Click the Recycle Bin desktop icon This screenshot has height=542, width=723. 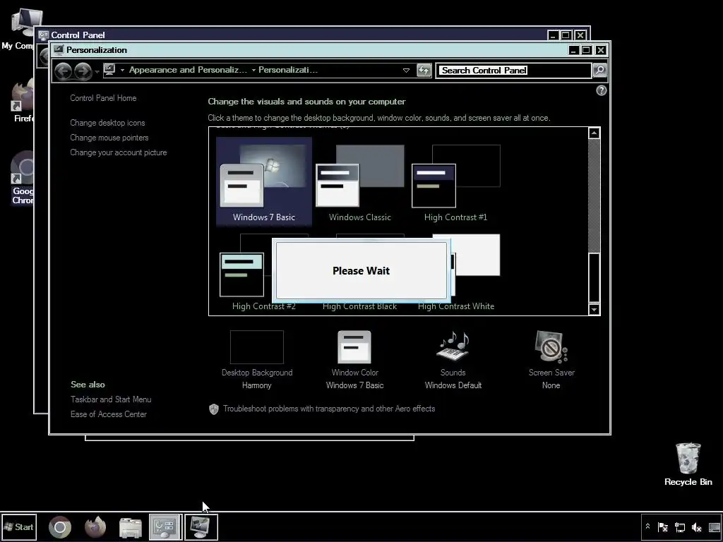coord(688,464)
